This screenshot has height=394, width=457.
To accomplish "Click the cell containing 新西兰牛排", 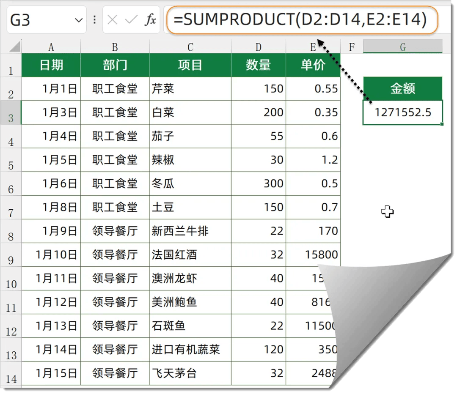I will (x=190, y=231).
